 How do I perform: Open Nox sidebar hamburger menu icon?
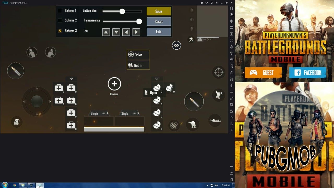[231, 92]
